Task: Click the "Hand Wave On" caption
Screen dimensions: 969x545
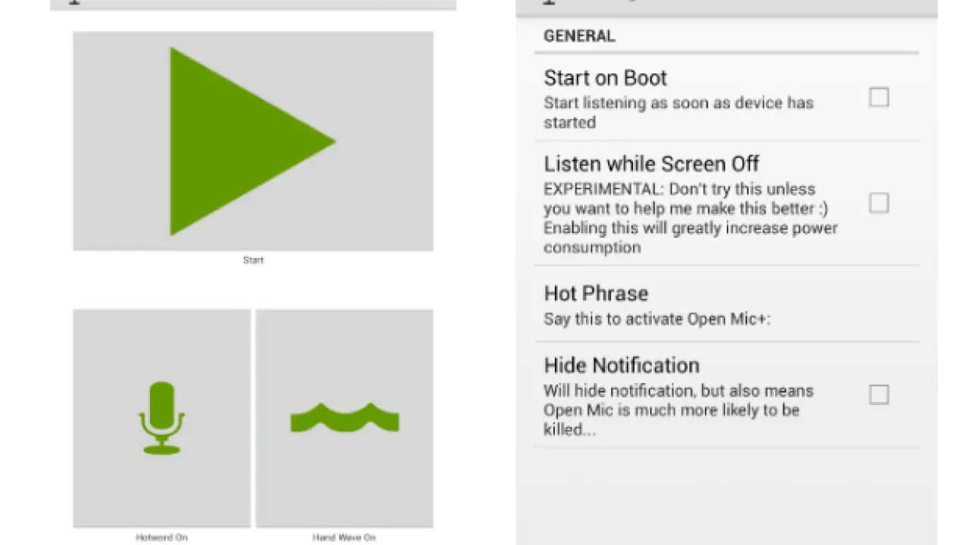Action: click(x=344, y=537)
